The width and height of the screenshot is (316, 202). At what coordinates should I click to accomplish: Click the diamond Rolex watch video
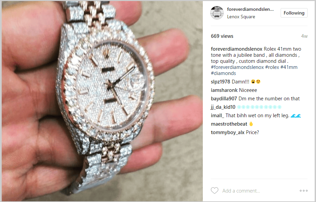click(102, 101)
